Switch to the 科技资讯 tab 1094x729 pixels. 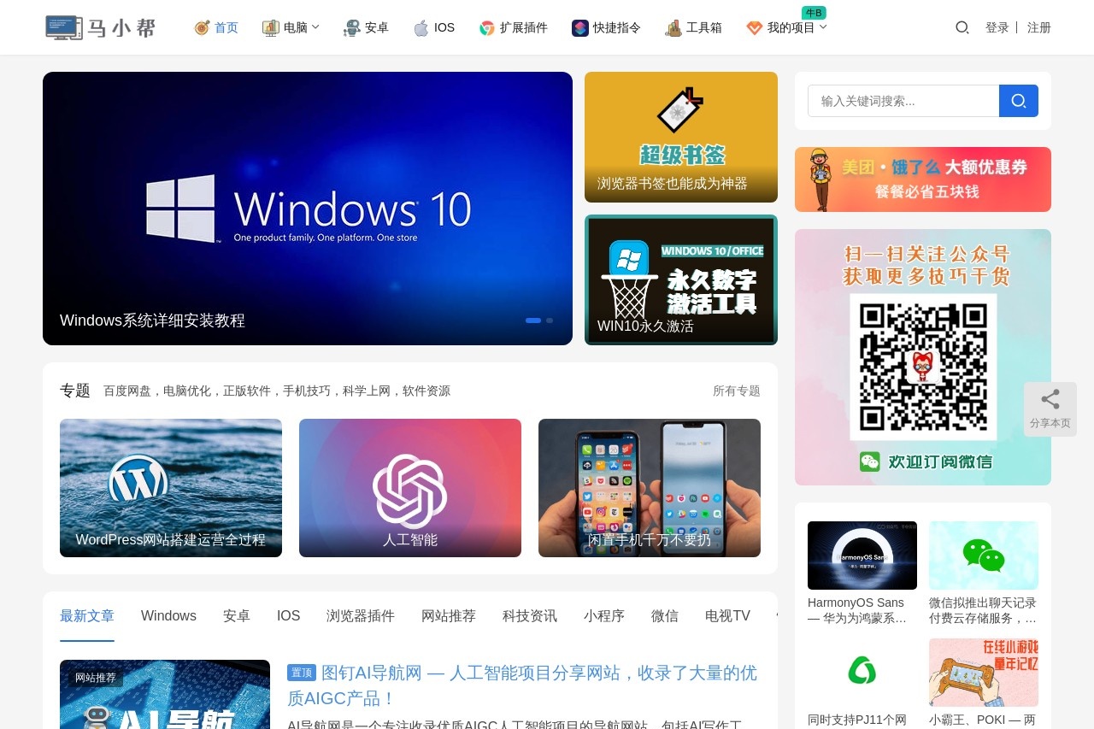pos(530,615)
